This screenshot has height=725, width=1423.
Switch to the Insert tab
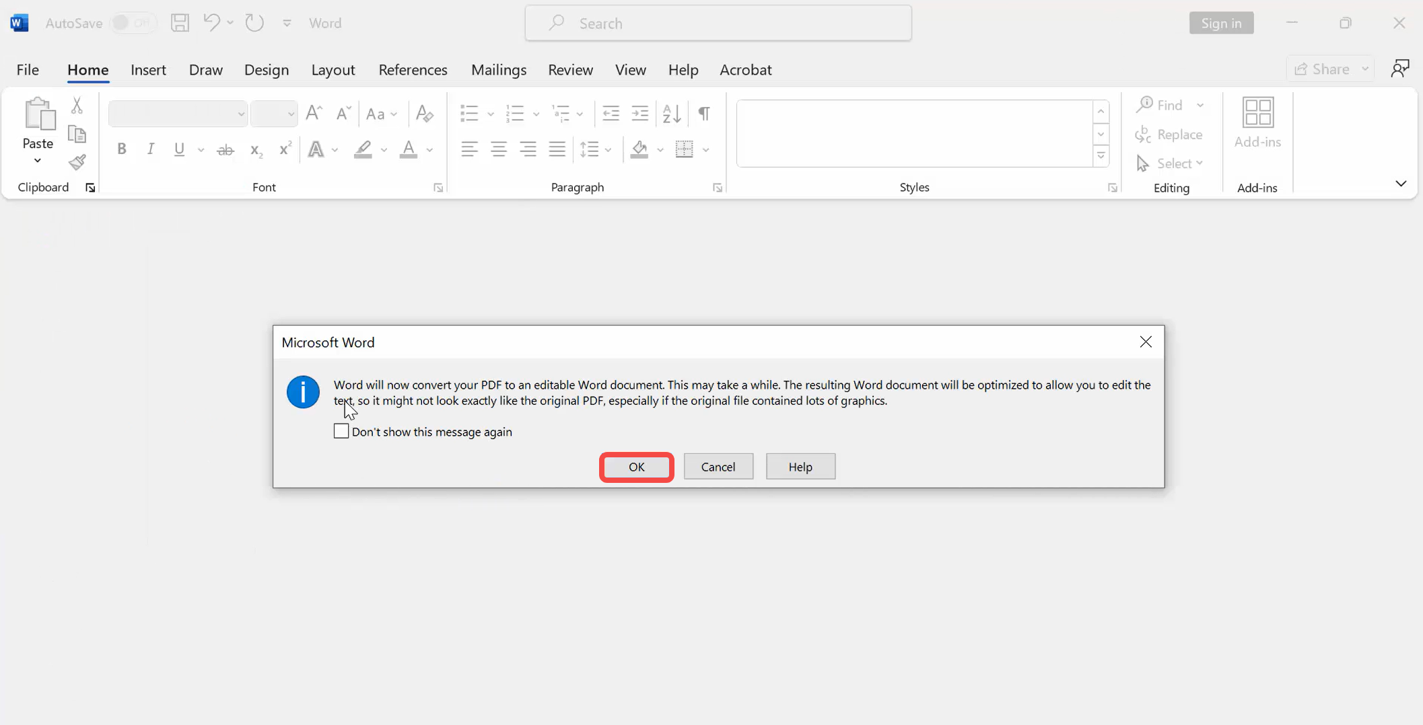148,69
